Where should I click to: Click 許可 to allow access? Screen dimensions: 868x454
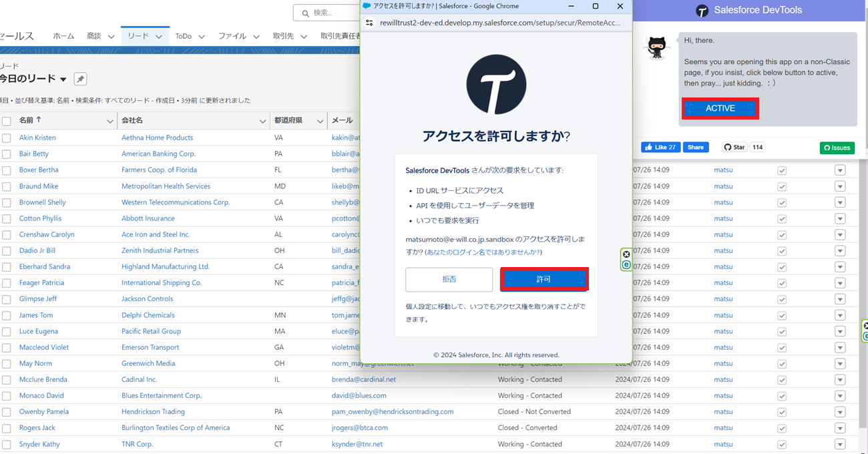pyautogui.click(x=544, y=279)
